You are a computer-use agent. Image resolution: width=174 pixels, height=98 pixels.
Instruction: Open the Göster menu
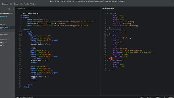tap(16, 4)
